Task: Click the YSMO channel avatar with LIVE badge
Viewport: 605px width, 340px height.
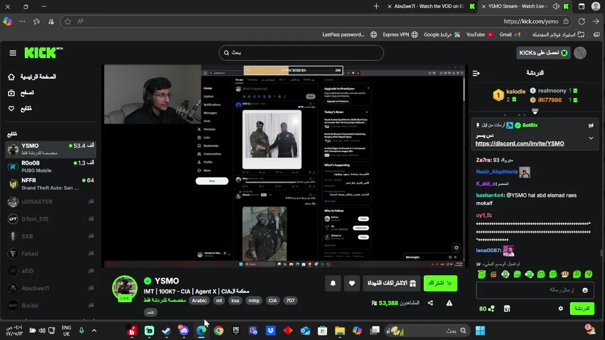Action: [125, 288]
